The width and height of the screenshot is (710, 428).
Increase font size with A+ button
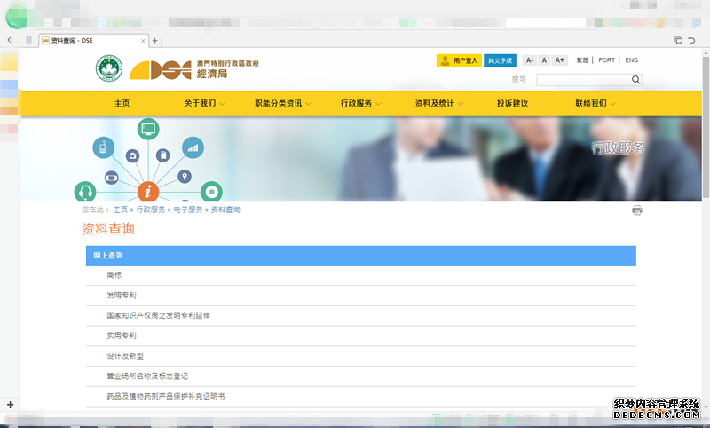tap(560, 60)
